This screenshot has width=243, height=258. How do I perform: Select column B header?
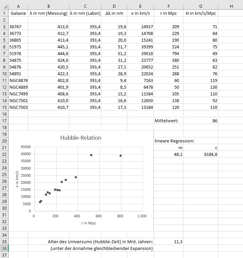click(x=49, y=6)
